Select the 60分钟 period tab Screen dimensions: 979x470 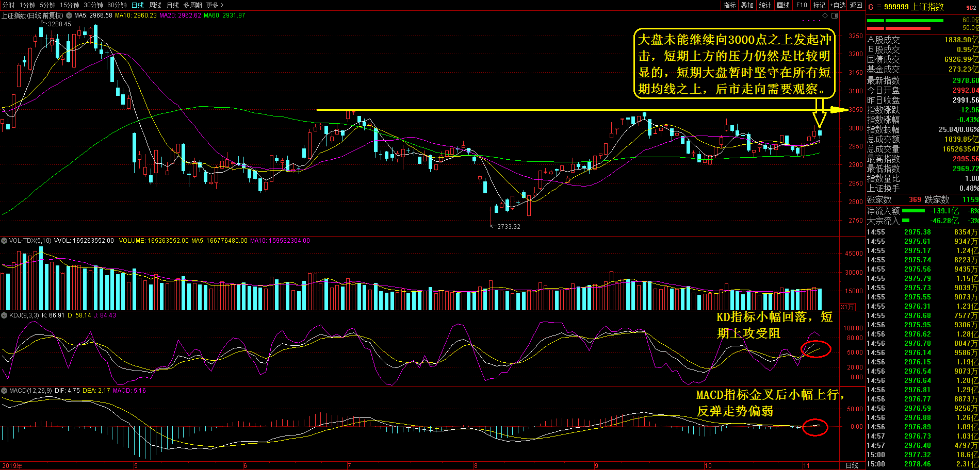tap(117, 5)
